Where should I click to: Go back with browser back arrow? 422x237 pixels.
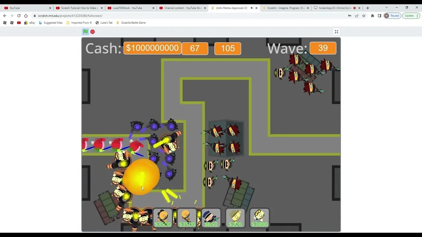pyautogui.click(x=5, y=15)
